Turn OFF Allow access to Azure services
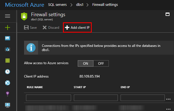This screenshot has height=111, width=174. (101, 64)
